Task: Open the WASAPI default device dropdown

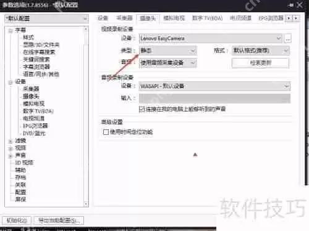Action: (214, 86)
